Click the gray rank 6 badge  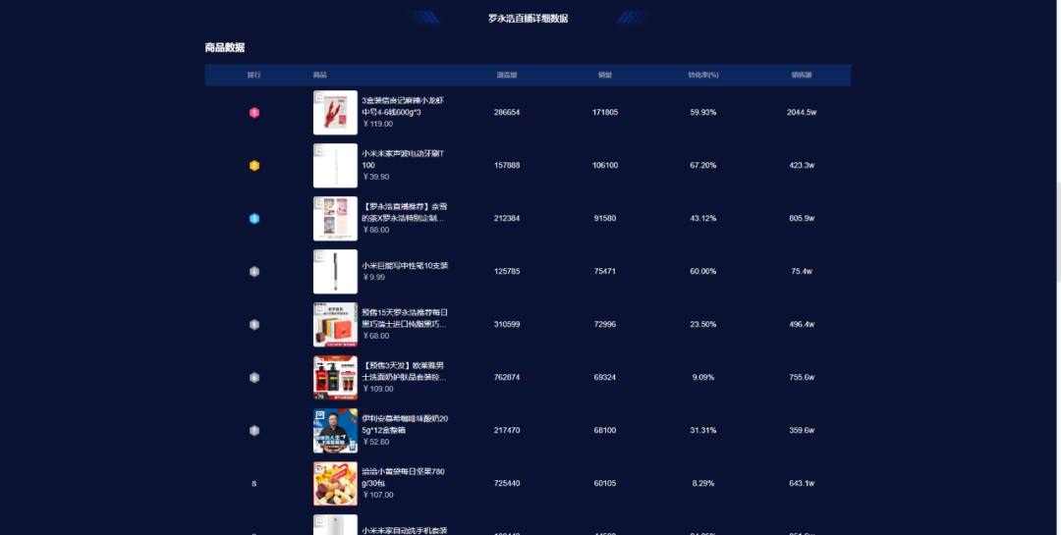click(254, 377)
